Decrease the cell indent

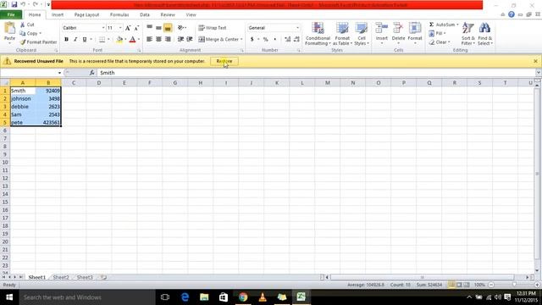[x=180, y=40]
